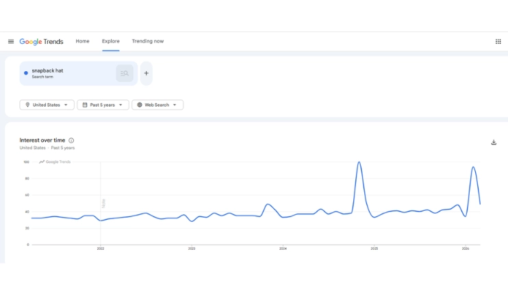Screen dimensions: 508x293
Task: Go to the Home tab
Action: click(82, 41)
